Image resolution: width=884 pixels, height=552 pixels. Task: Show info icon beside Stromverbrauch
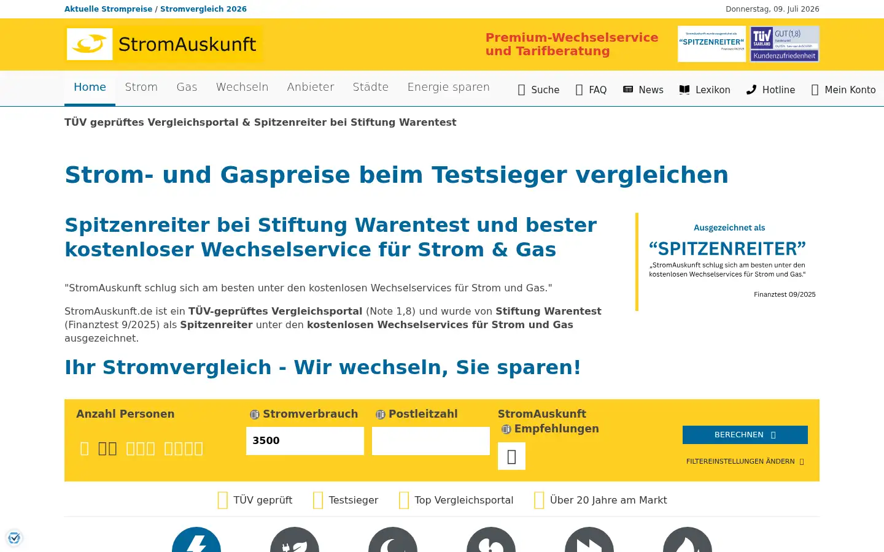[x=255, y=415]
